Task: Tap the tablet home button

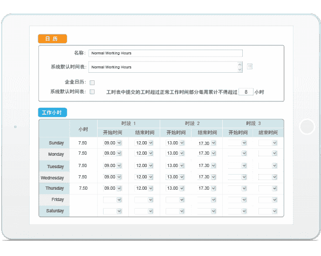Action: (307, 127)
